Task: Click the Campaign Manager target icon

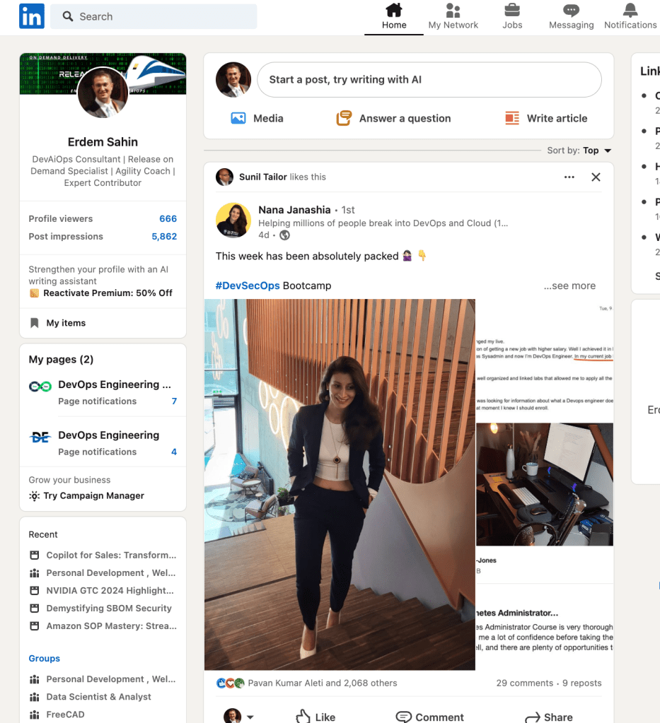Action: (34, 495)
